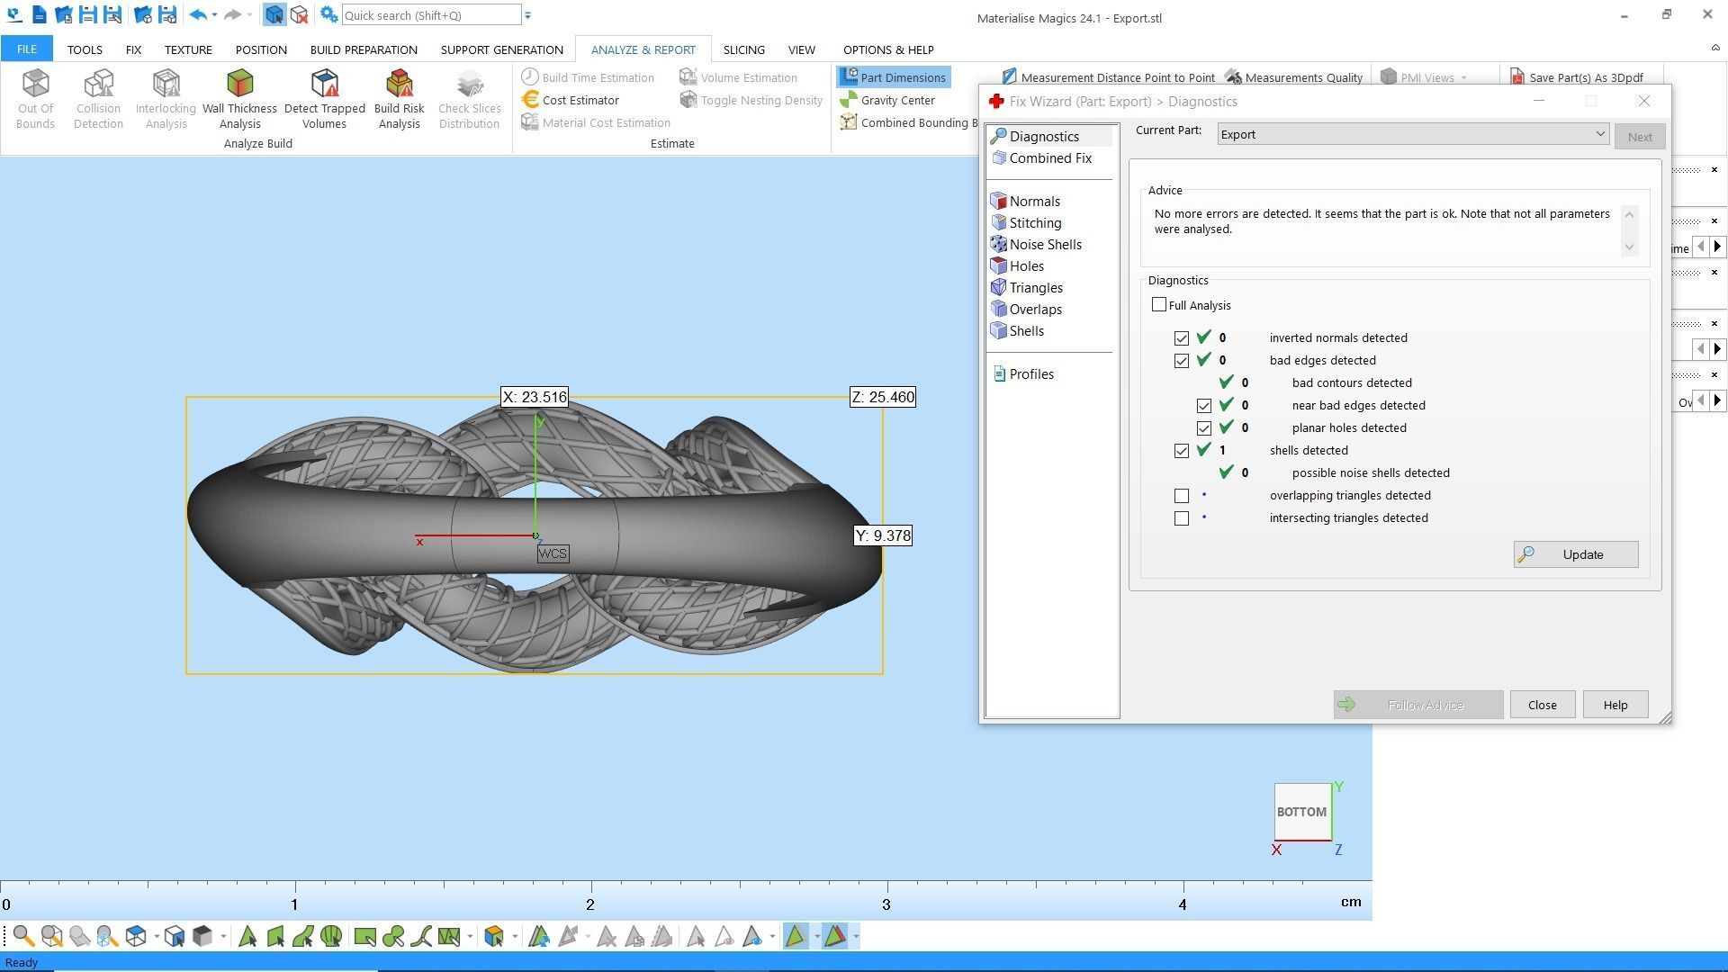Open the FILE menu
Screen dimensions: 1728x972
[x=27, y=49]
